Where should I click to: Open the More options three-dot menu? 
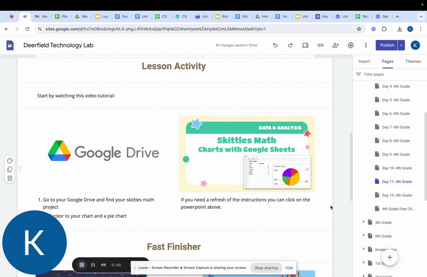pos(366,45)
